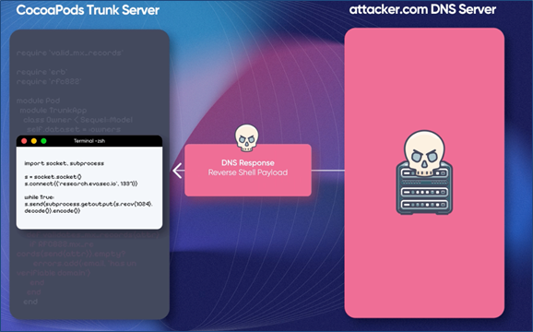Screen dimensions: 533x332
Task: Click the skull-topped server rack icon
Action: (424, 172)
